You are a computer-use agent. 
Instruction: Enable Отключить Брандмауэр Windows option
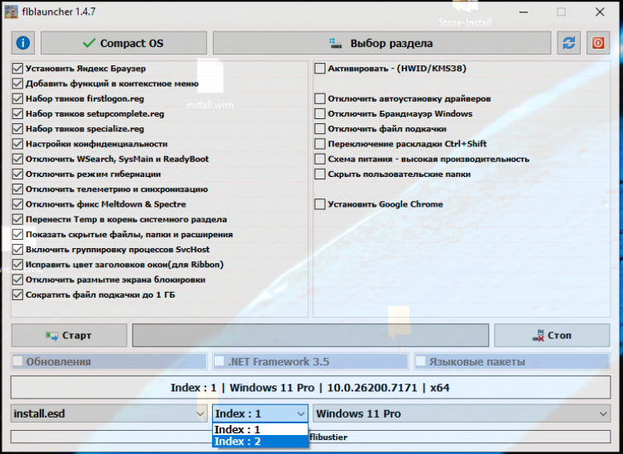point(320,114)
